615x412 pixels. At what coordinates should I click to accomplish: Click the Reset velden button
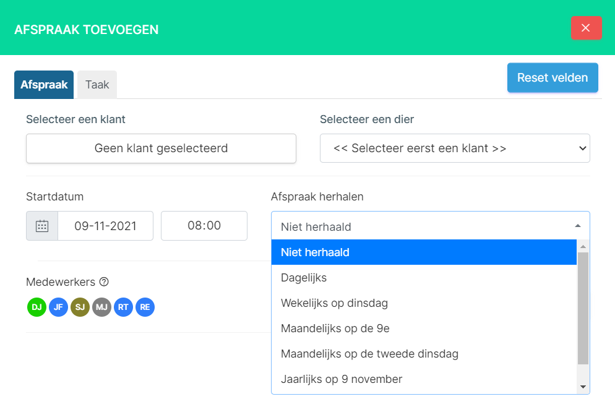(x=553, y=77)
